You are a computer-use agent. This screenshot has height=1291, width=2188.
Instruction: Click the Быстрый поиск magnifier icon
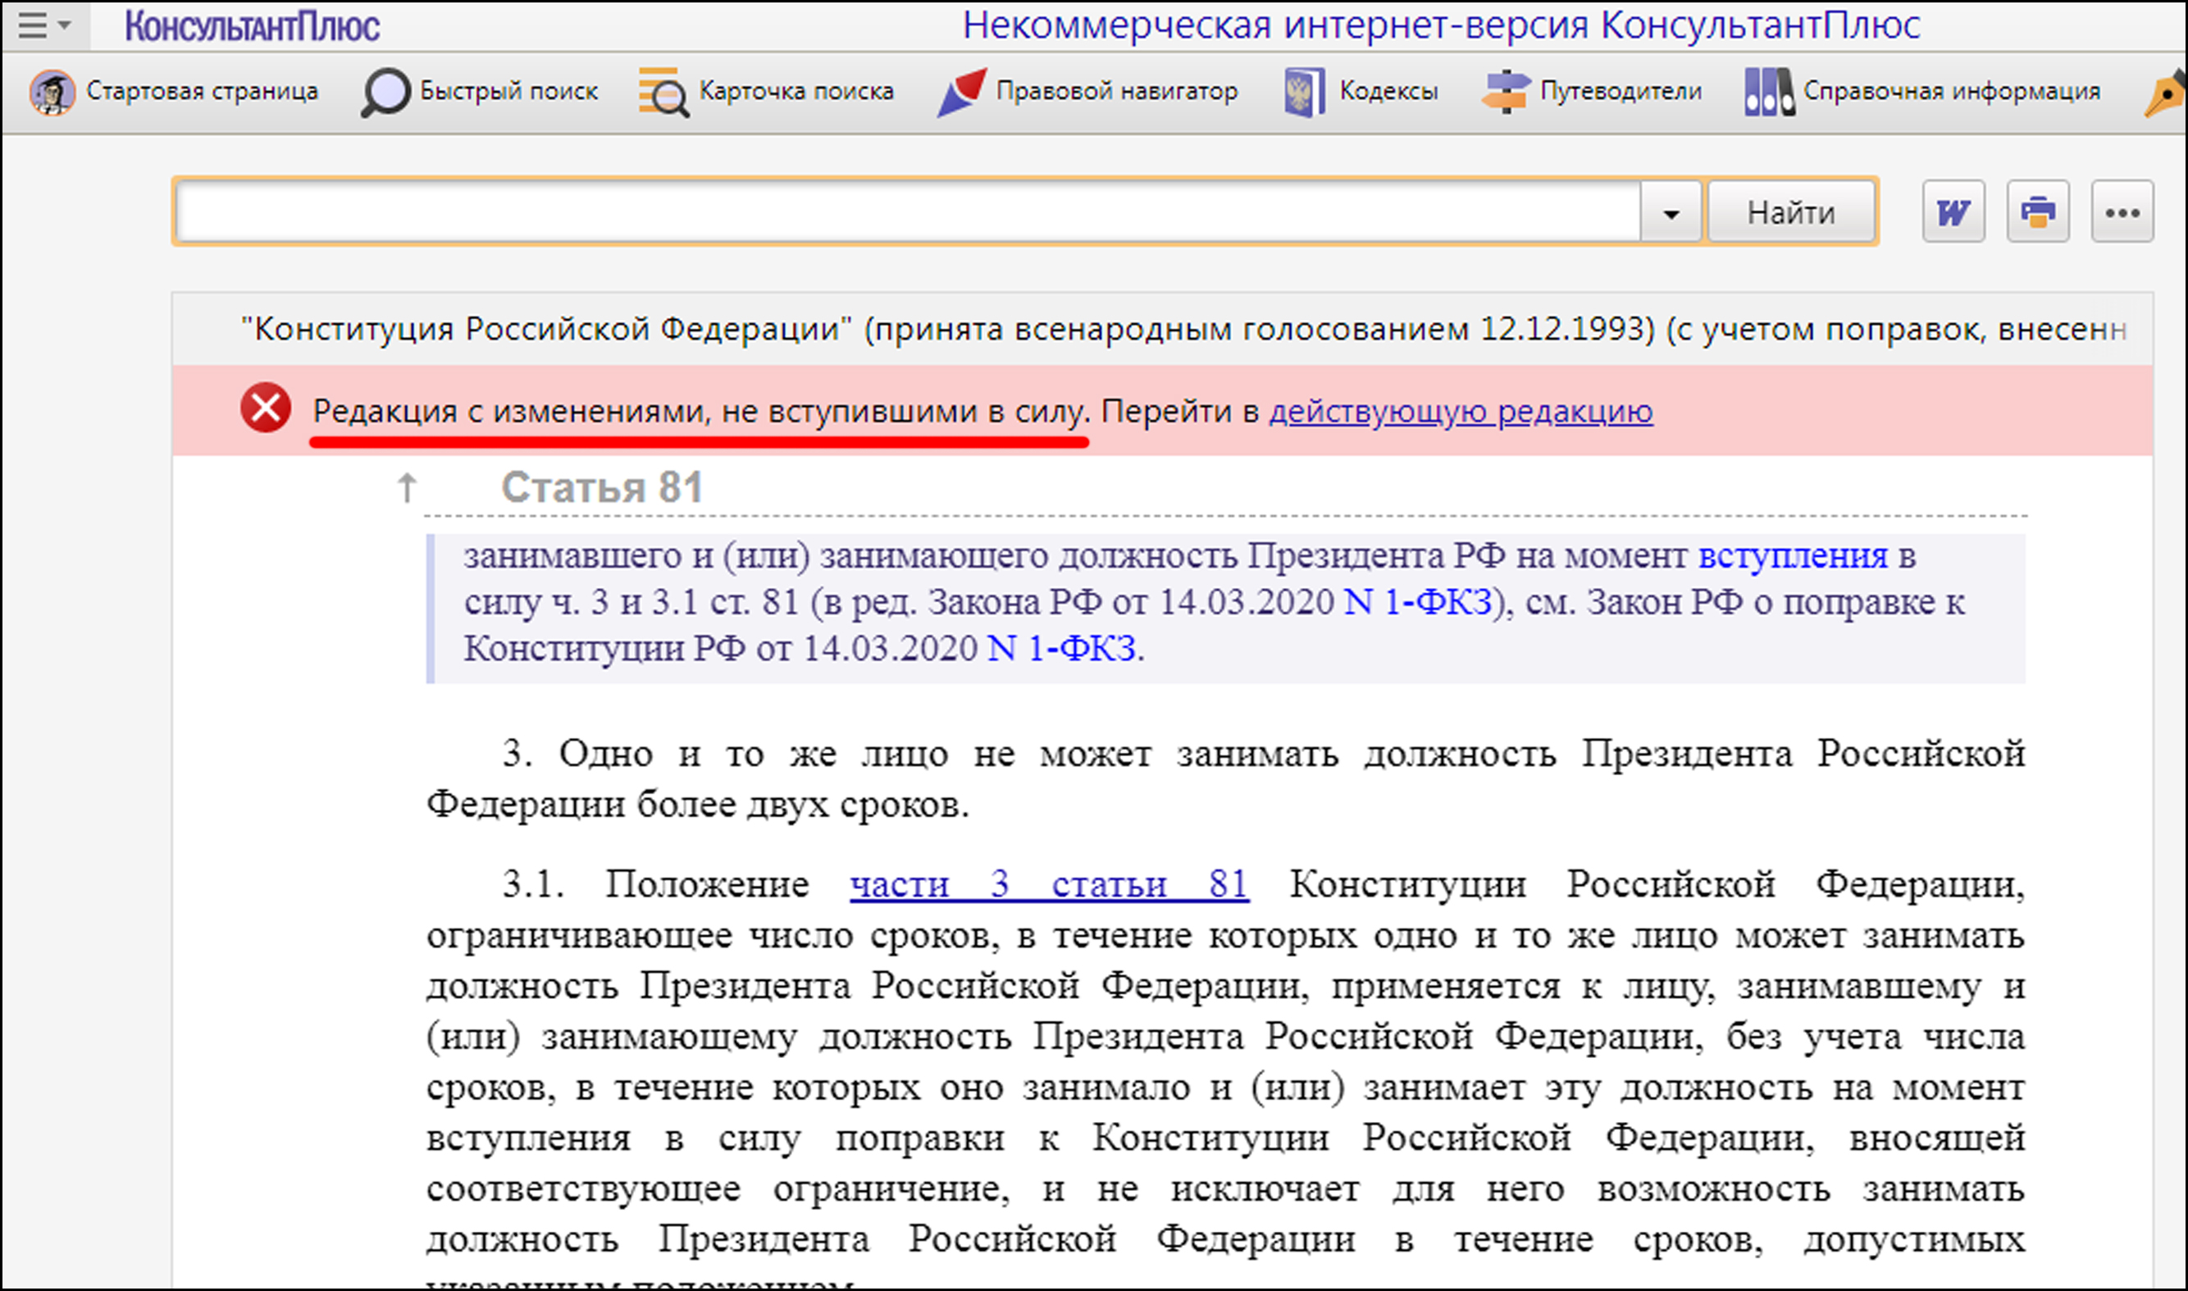tap(385, 92)
